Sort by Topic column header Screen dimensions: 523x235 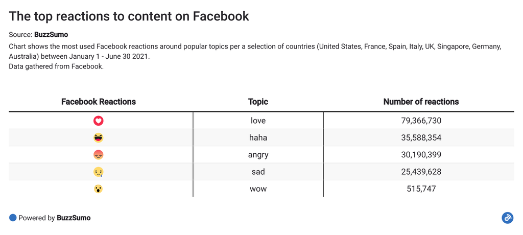[258, 102]
